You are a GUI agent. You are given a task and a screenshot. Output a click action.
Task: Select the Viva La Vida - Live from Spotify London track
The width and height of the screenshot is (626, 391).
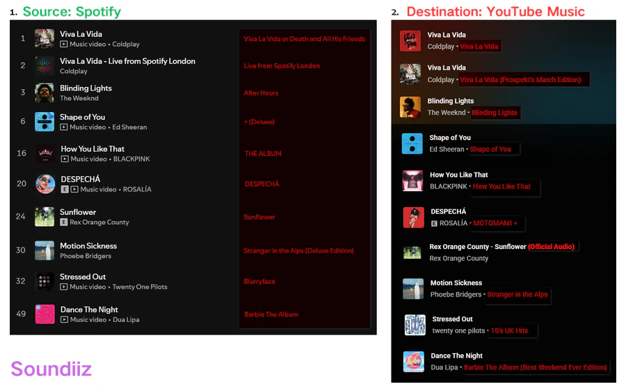pyautogui.click(x=127, y=61)
